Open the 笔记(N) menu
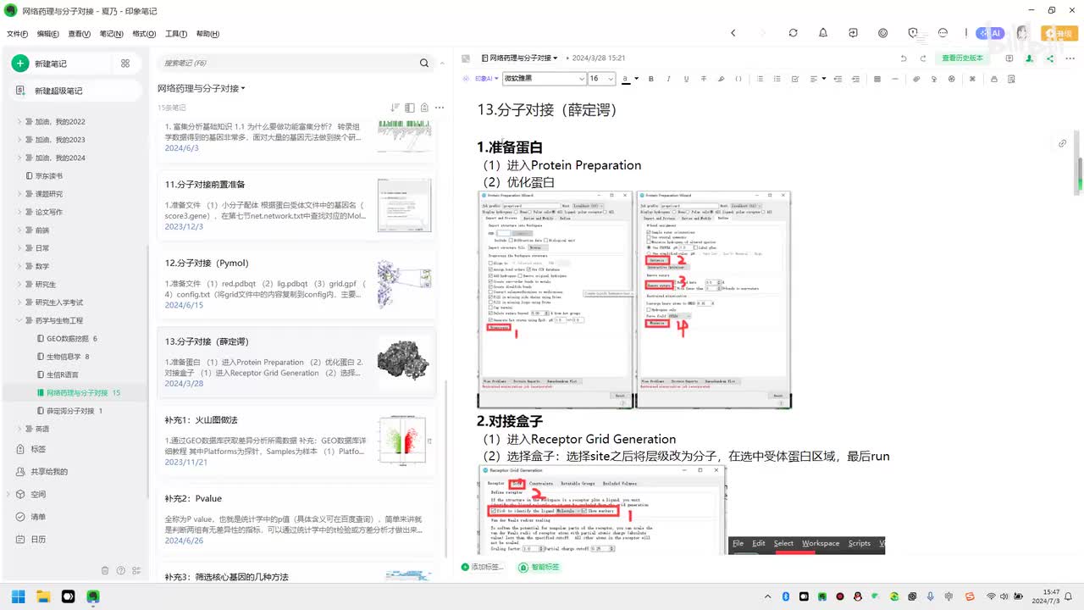Viewport: 1084px width, 610px height. [111, 34]
